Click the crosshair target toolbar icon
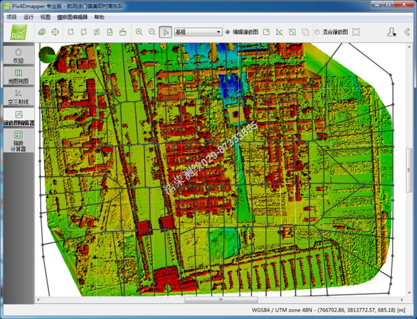Screen dimensions: 417x319 pyautogui.click(x=55, y=32)
